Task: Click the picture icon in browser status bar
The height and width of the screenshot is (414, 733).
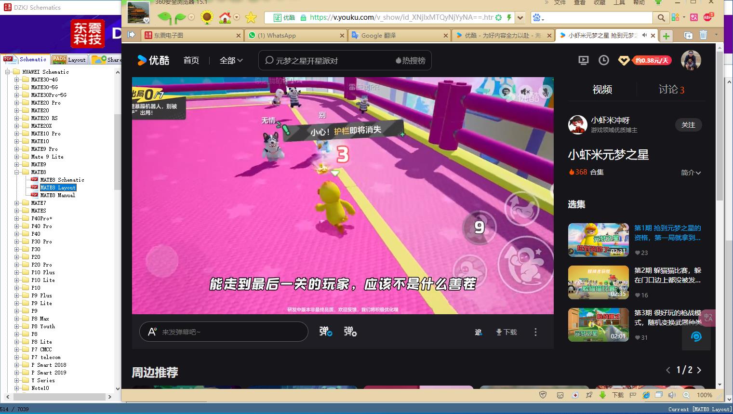Action: pyautogui.click(x=560, y=395)
